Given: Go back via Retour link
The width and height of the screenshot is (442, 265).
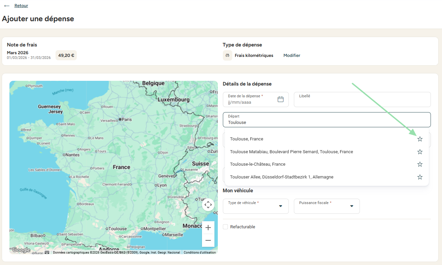Looking at the screenshot, I should pos(21,6).
